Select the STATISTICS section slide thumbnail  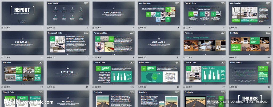(68, 73)
